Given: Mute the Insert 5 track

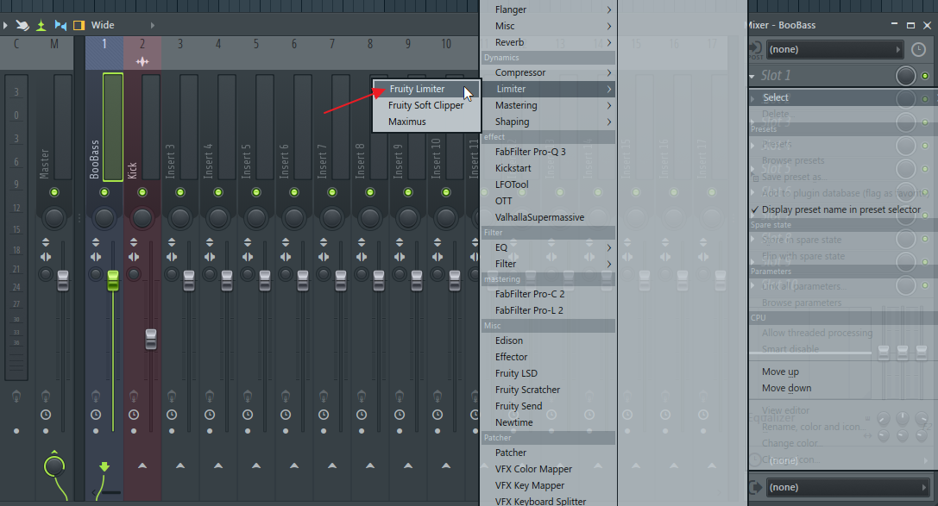Looking at the screenshot, I should click(x=256, y=192).
